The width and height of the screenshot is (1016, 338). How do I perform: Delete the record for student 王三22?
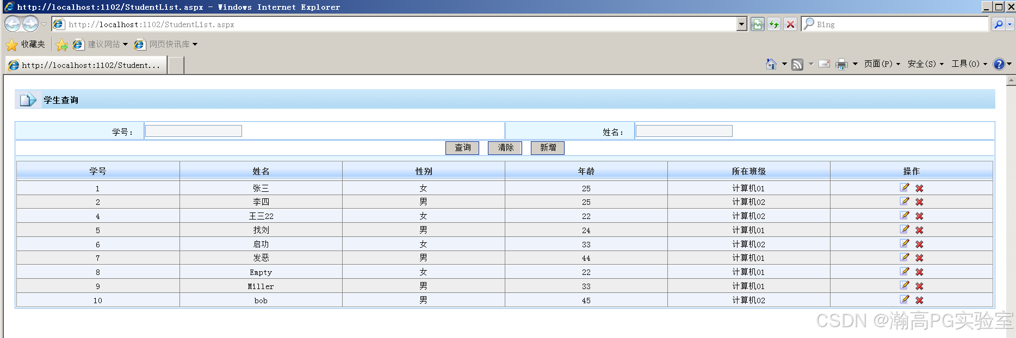(919, 216)
